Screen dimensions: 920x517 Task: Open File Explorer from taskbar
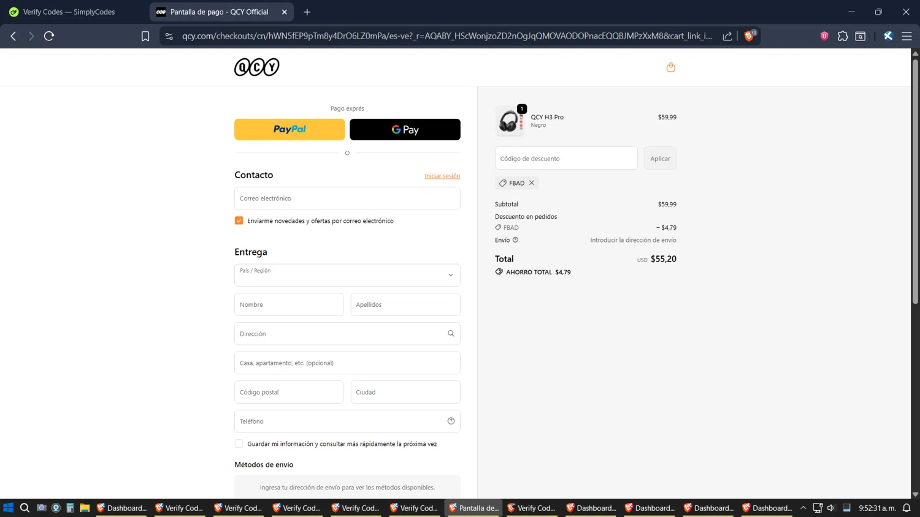(x=85, y=508)
